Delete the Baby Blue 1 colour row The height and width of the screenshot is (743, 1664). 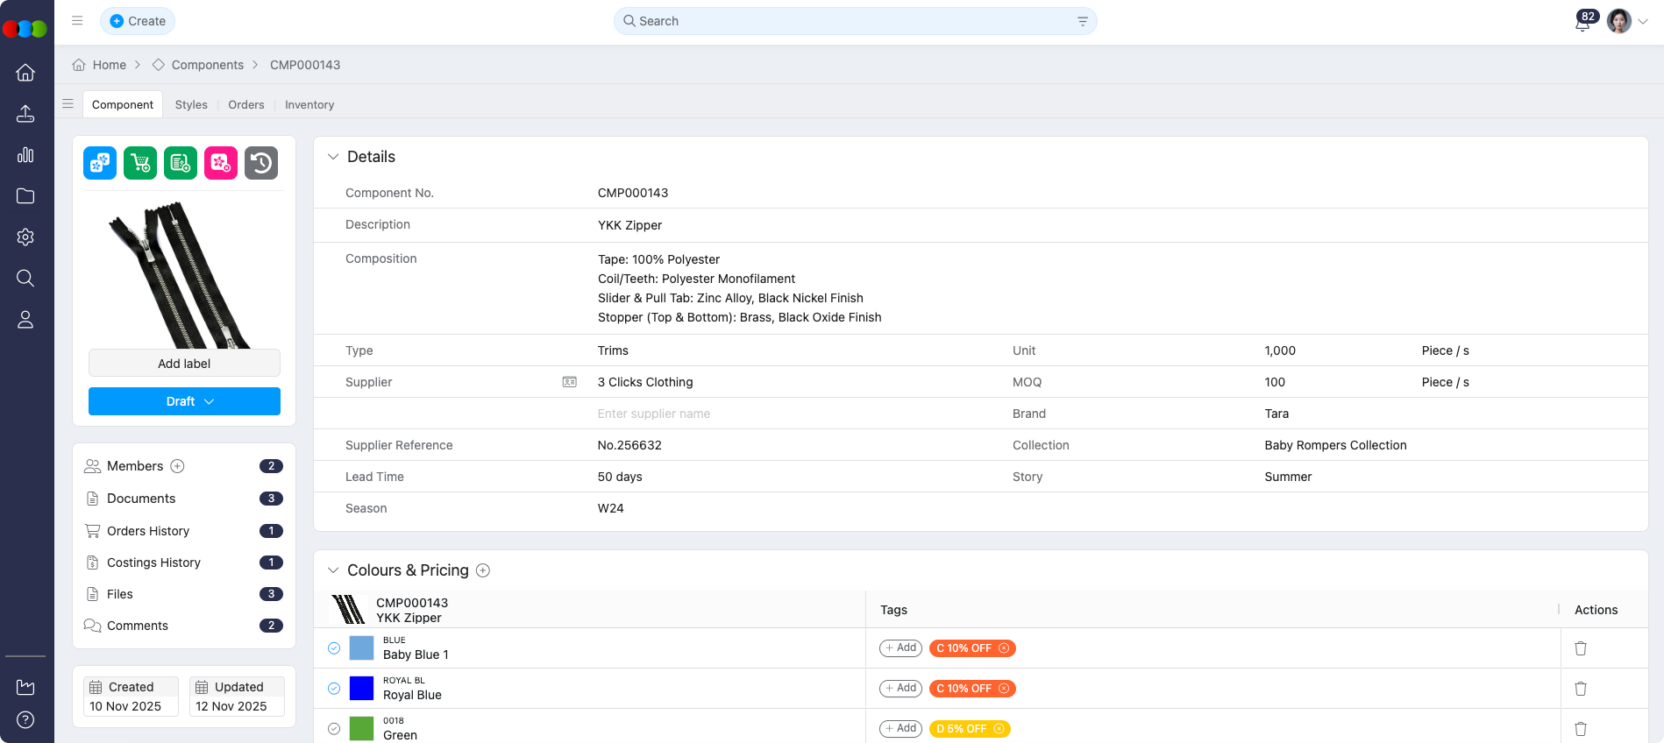1580,648
